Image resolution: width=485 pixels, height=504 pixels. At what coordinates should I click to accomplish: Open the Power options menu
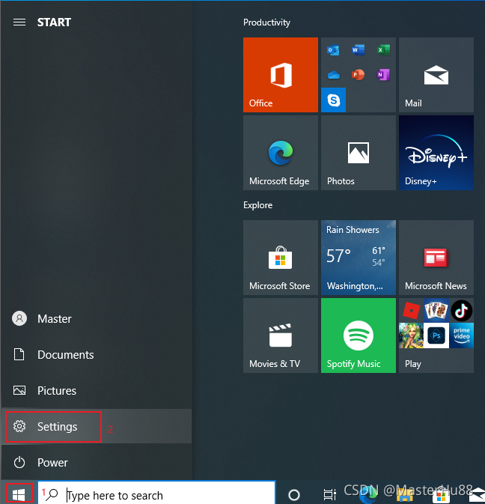pos(97,463)
